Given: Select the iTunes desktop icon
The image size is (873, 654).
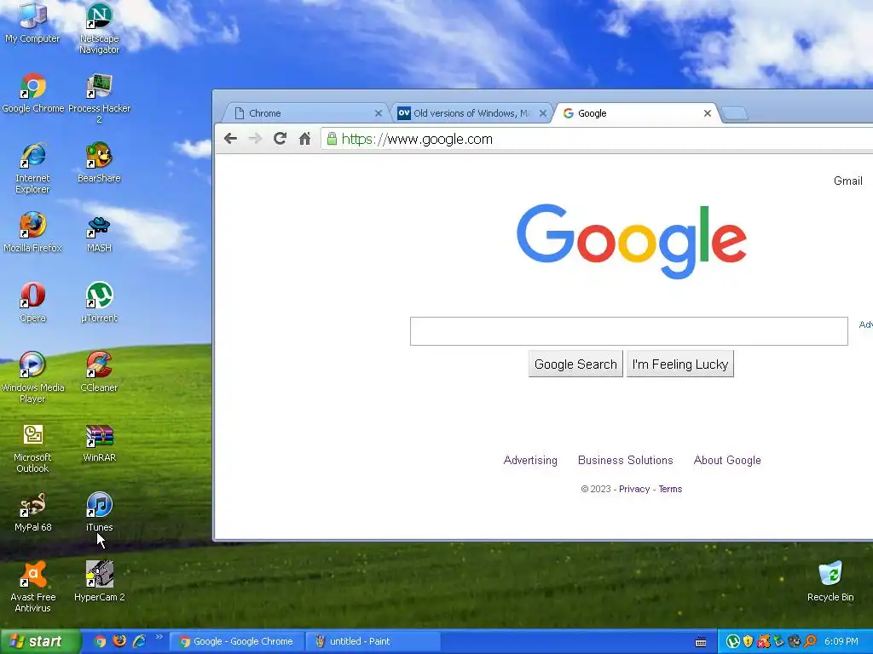Looking at the screenshot, I should (x=99, y=512).
